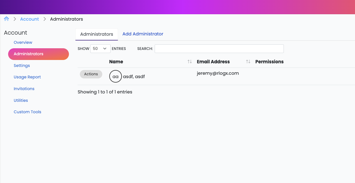
Task: Click the Email Address sort arrows icon
Action: tap(248, 62)
